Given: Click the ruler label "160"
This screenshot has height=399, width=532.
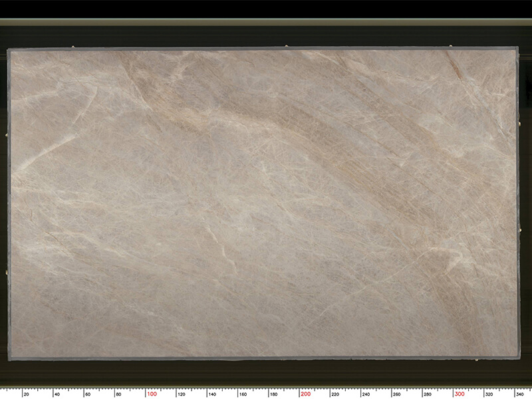Looking at the screenshot, I should click(243, 394).
